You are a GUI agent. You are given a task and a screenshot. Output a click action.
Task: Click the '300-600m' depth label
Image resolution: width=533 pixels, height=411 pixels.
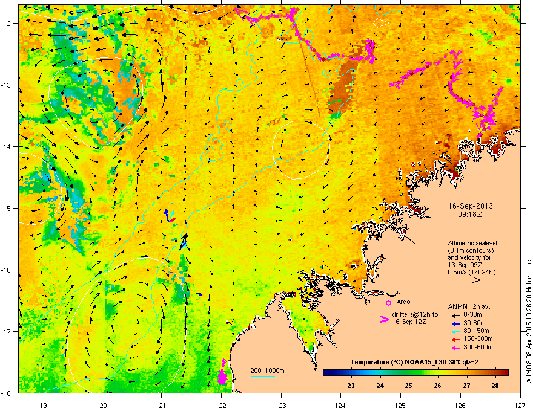(x=478, y=348)
